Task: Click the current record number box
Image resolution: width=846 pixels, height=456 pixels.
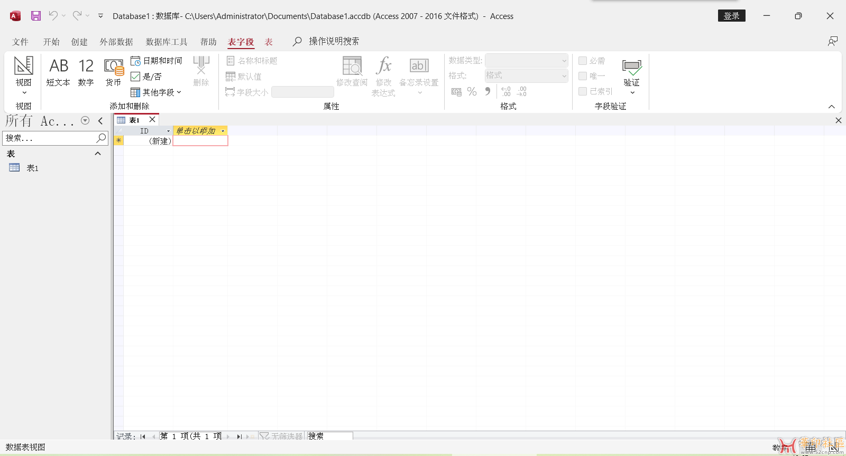Action: (191, 436)
